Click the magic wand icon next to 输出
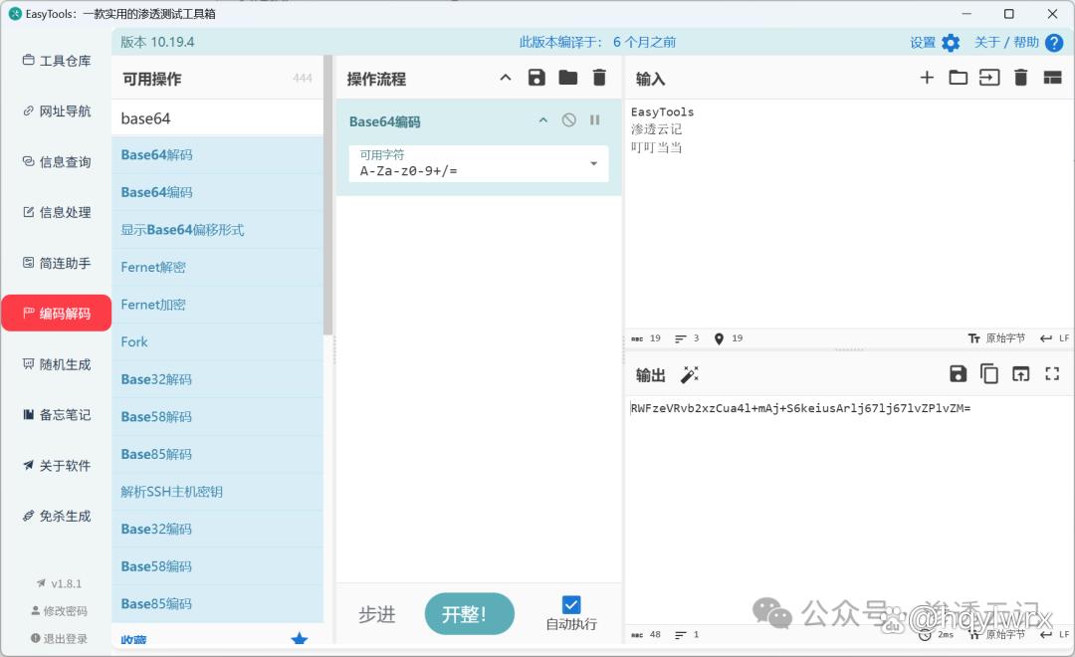This screenshot has width=1075, height=657. coord(689,374)
